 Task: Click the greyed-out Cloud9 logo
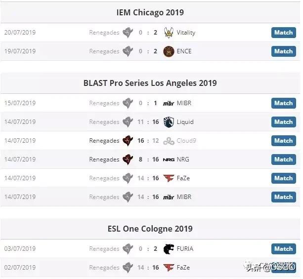(169, 141)
